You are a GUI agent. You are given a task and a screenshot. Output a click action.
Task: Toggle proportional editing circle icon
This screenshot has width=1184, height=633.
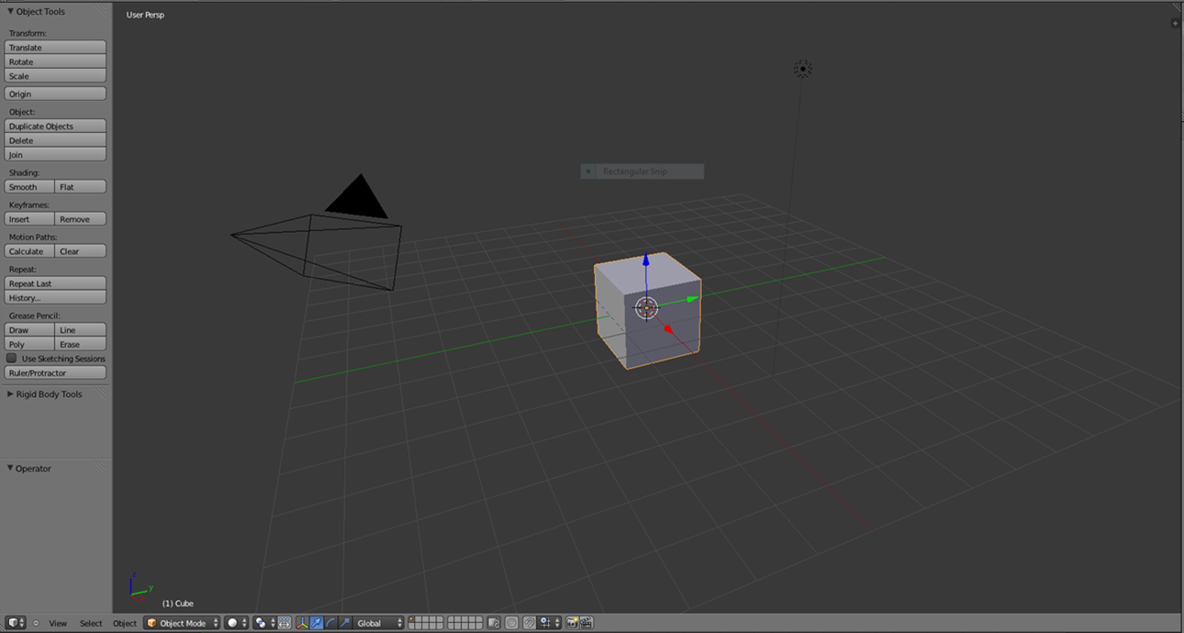(x=511, y=623)
